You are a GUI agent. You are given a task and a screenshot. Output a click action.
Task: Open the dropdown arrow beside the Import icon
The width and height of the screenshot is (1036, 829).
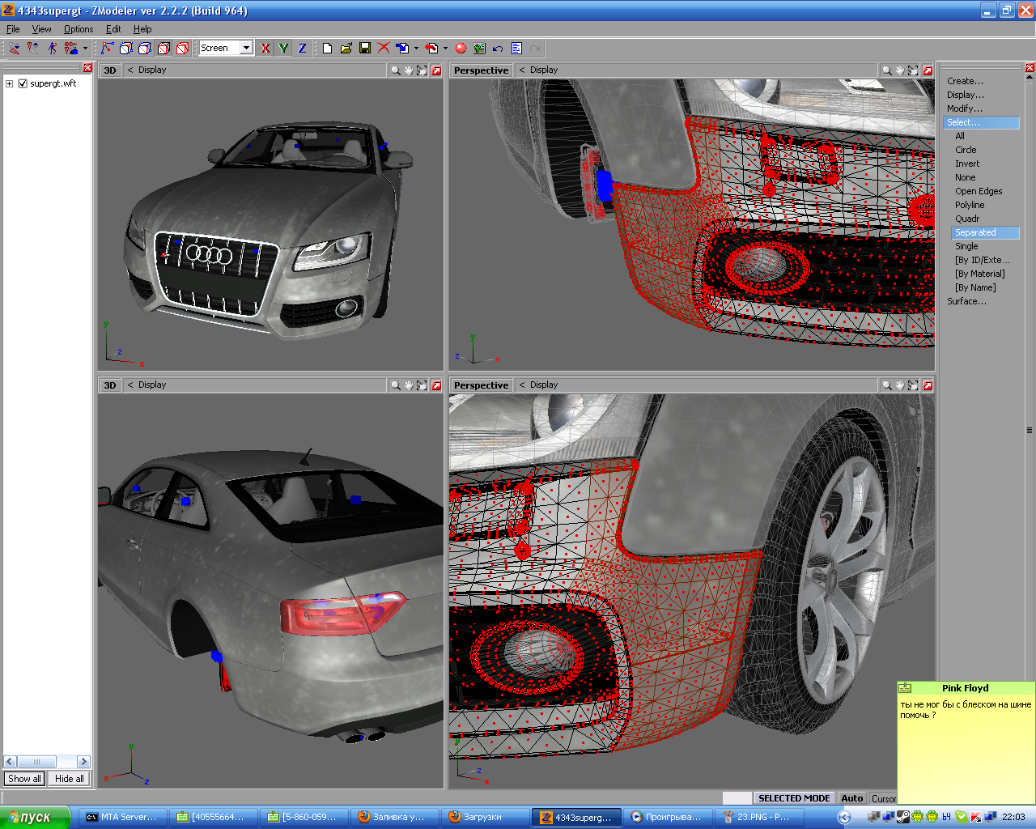(x=417, y=49)
